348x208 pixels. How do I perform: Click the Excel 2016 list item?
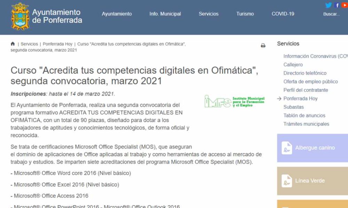(x=65, y=184)
